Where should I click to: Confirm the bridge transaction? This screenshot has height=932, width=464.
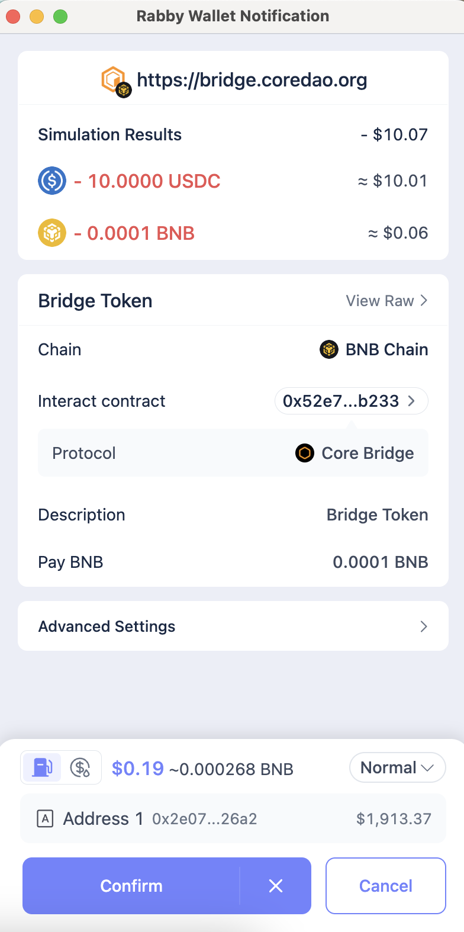(131, 885)
